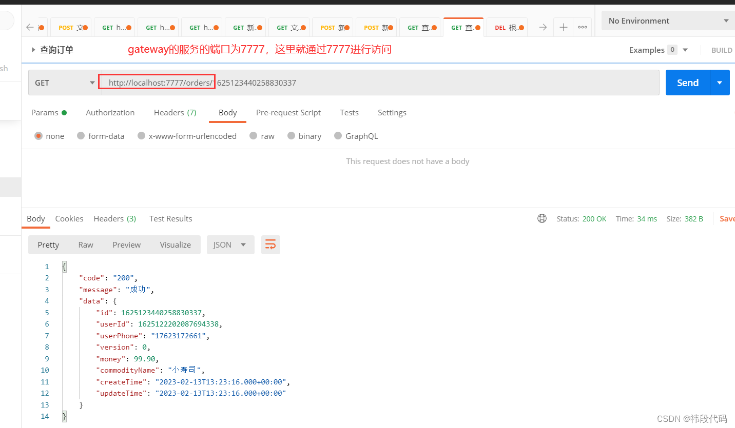Open the response Cookies tab
The image size is (735, 428).
pos(69,218)
